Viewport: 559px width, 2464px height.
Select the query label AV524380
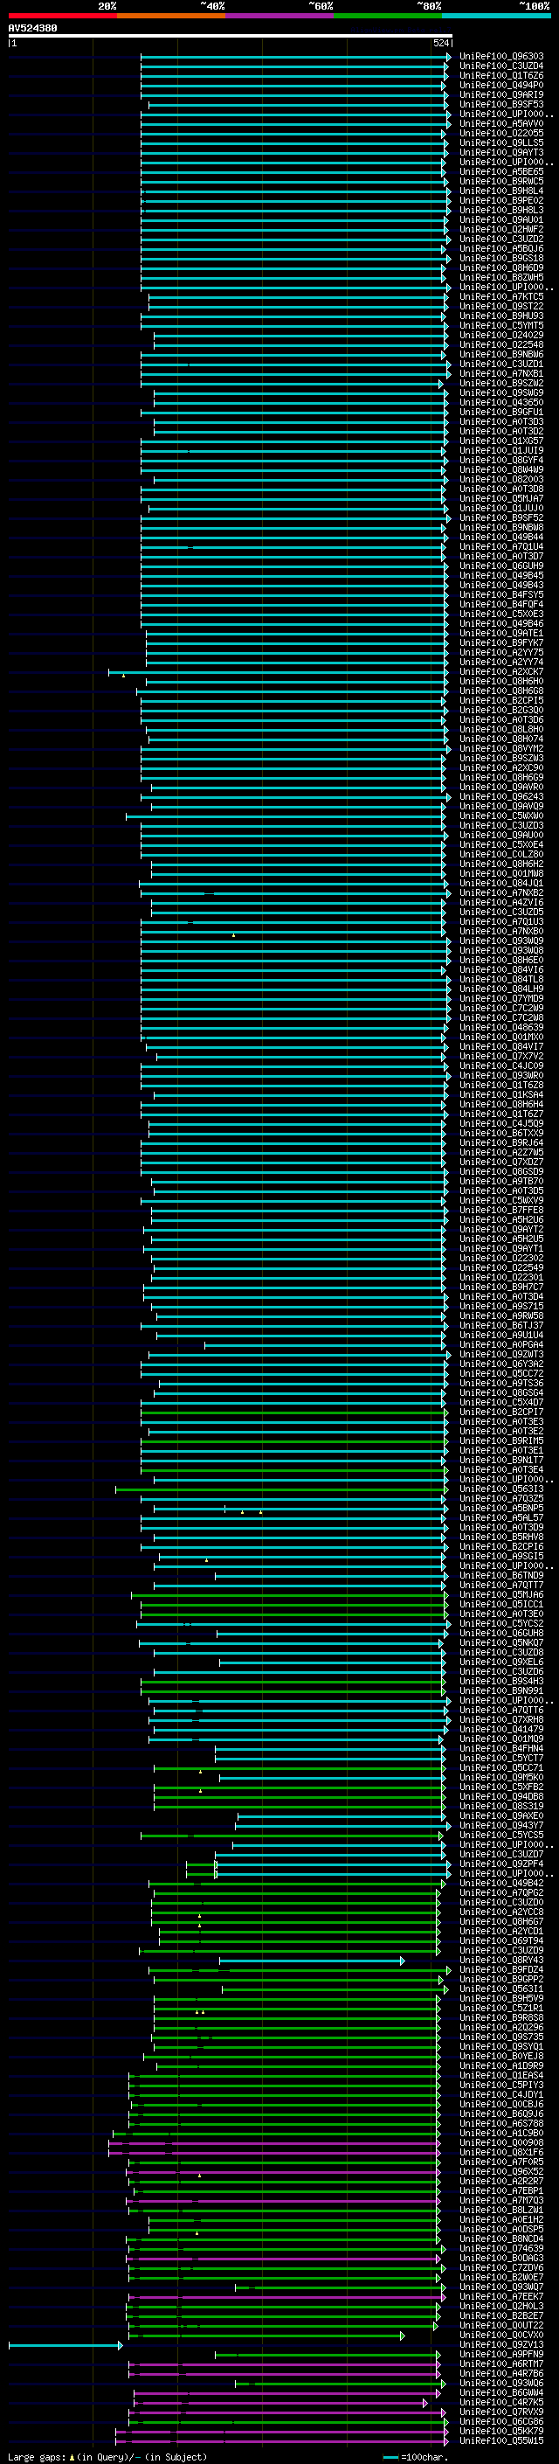pos(32,29)
